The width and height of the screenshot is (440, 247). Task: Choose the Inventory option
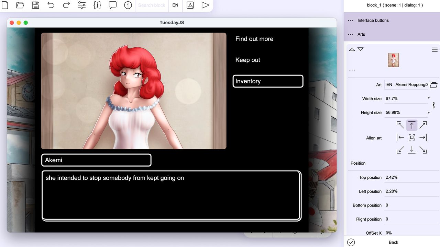click(268, 81)
